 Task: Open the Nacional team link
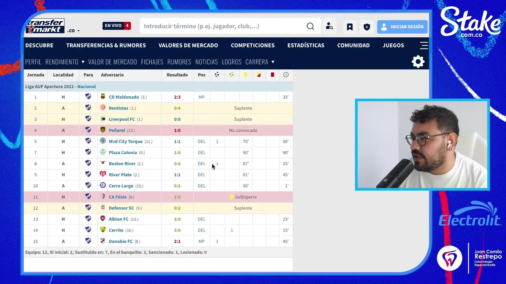click(87, 86)
